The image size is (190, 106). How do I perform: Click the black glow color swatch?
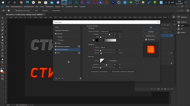pos(97,40)
